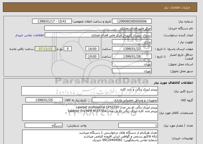
Task: Click the label 'نام دستگاه خریدار:'
Action: (x=181, y=28)
